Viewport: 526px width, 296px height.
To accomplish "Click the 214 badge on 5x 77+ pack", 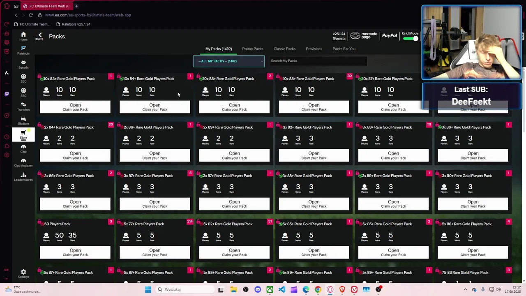I will 190,222.
